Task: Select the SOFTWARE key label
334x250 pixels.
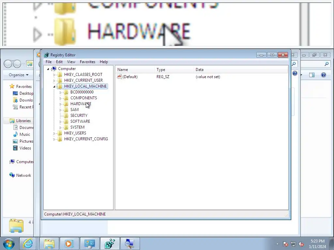Action: click(80, 121)
